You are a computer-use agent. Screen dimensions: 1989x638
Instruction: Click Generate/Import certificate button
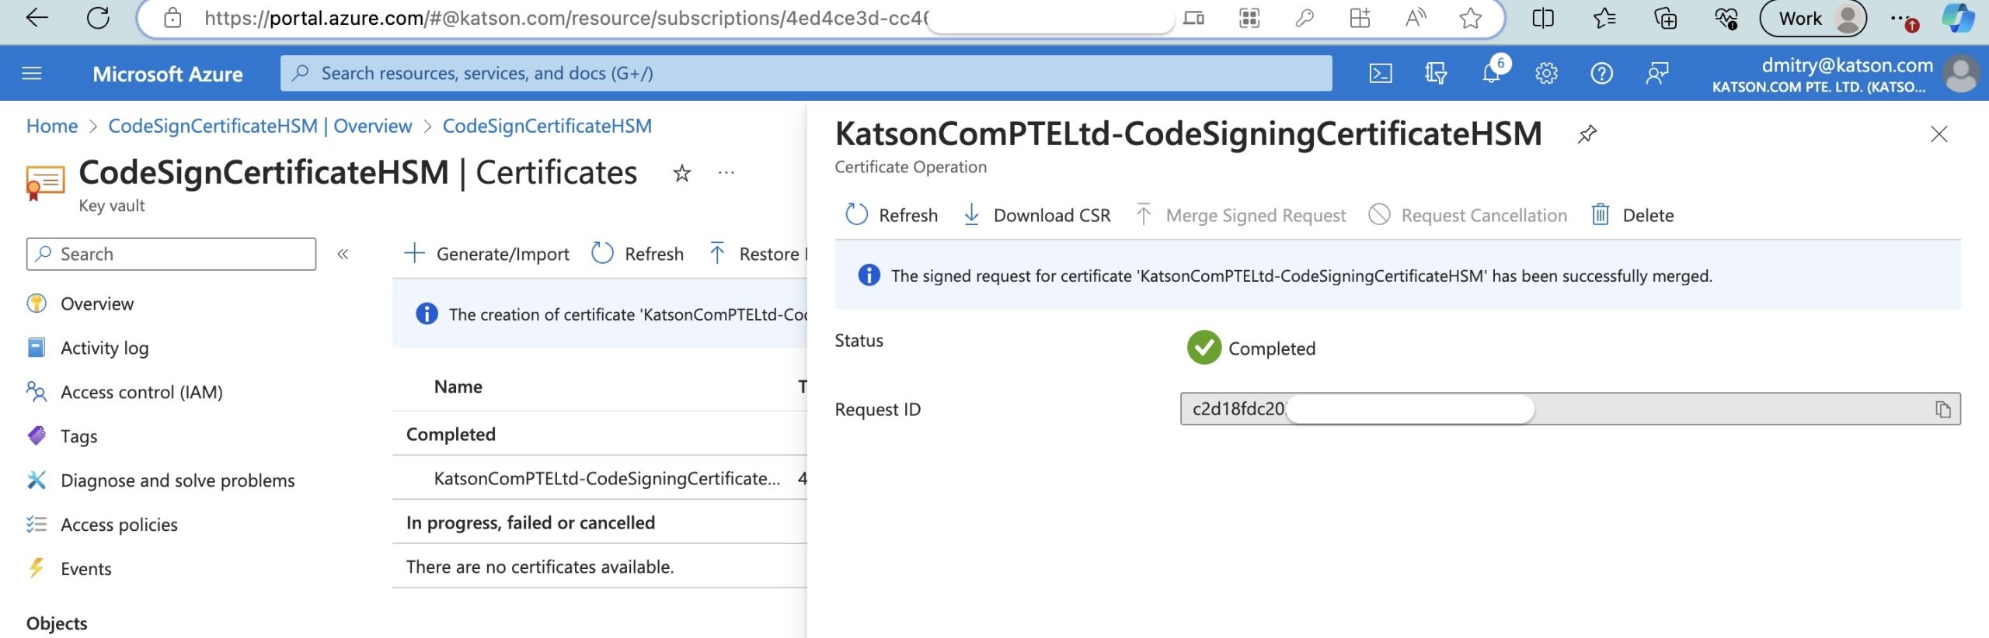[x=487, y=254]
